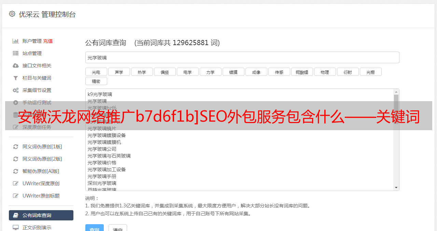Click the results list scrollbar up arrow

(x=396, y=92)
